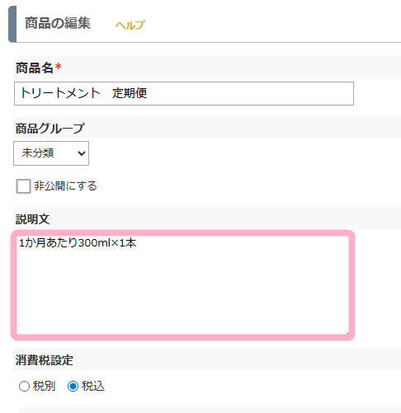This screenshot has width=401, height=413.
Task: Click the 商品名 text field
Action: pyautogui.click(x=184, y=93)
